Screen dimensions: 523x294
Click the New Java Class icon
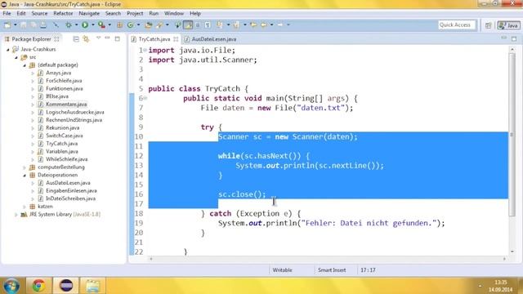point(131,25)
